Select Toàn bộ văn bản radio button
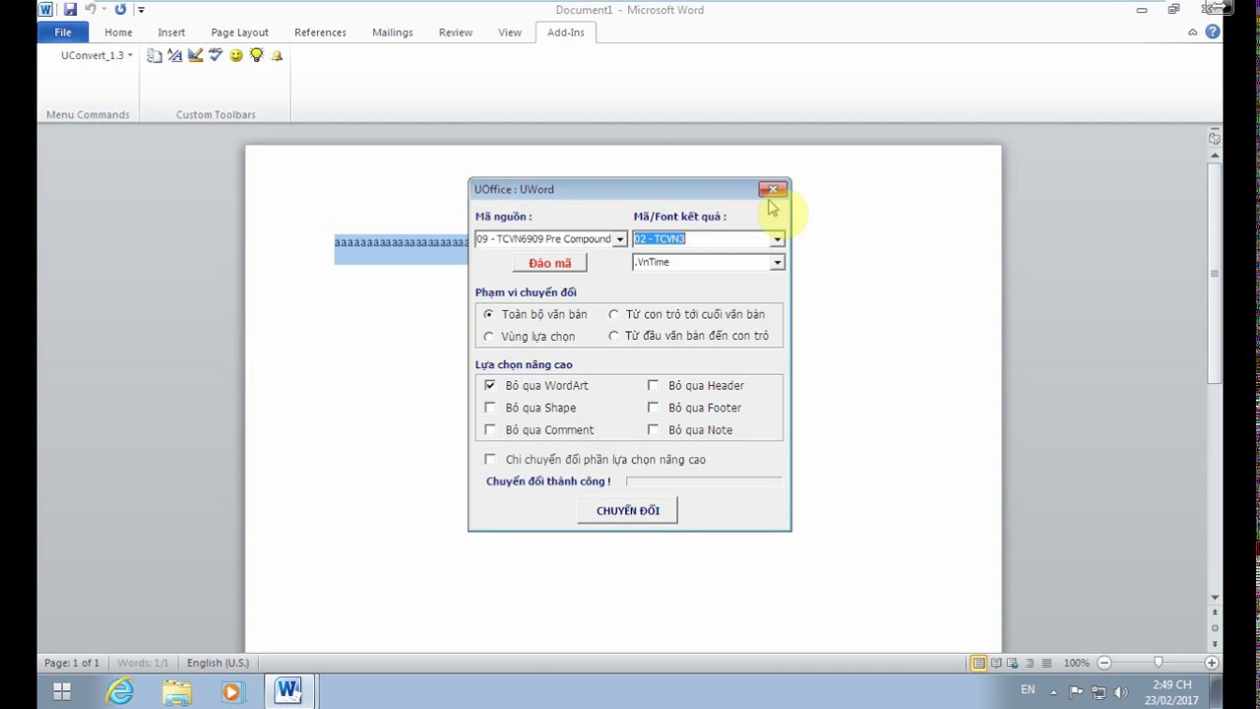1260x709 pixels. [489, 314]
